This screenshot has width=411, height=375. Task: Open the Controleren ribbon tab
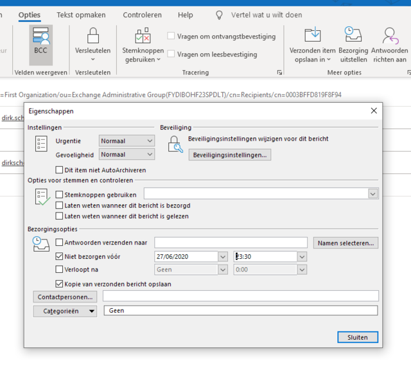tap(143, 15)
